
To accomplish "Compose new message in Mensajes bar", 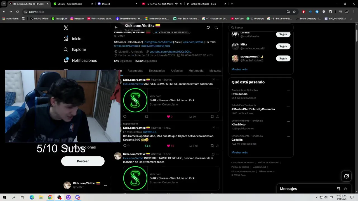I will [x=338, y=189].
